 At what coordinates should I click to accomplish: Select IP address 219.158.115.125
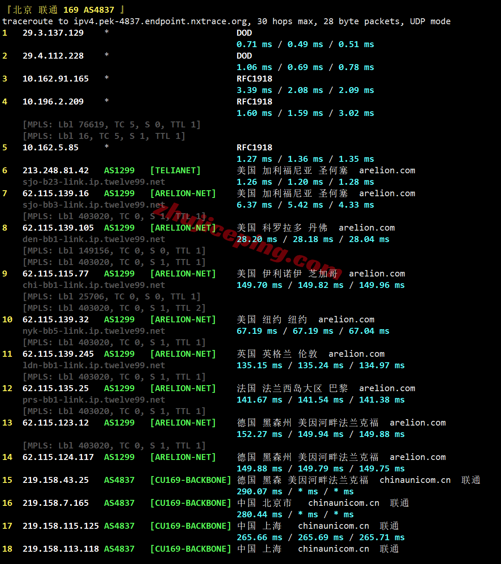click(61, 526)
